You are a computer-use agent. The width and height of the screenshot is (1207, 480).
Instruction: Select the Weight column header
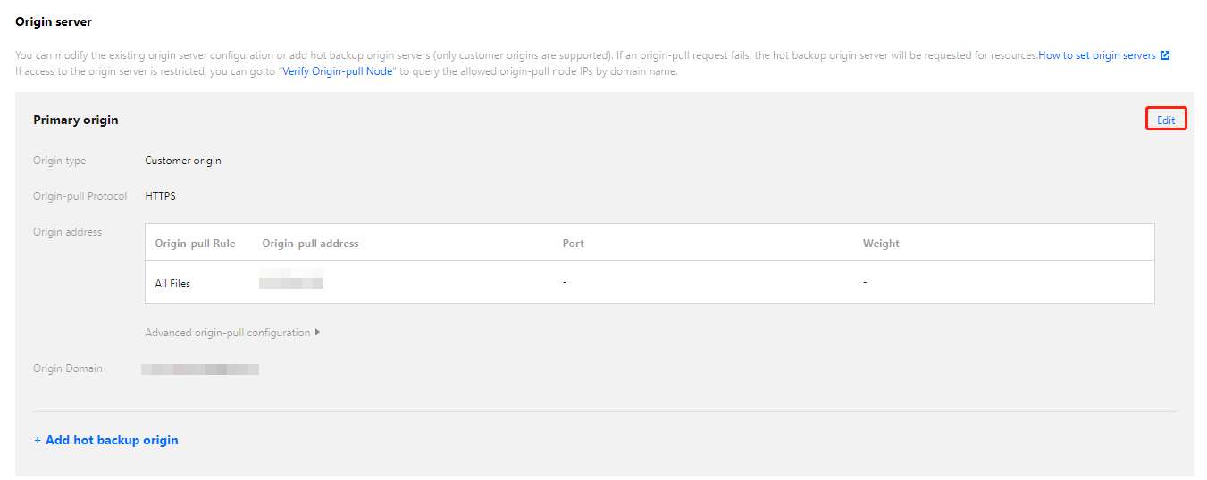[x=881, y=243]
